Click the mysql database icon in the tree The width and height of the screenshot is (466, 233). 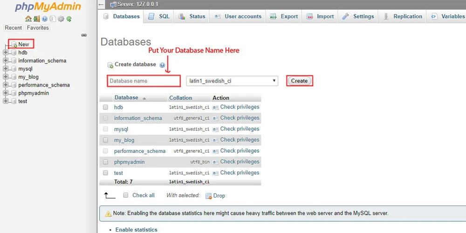[14, 69]
